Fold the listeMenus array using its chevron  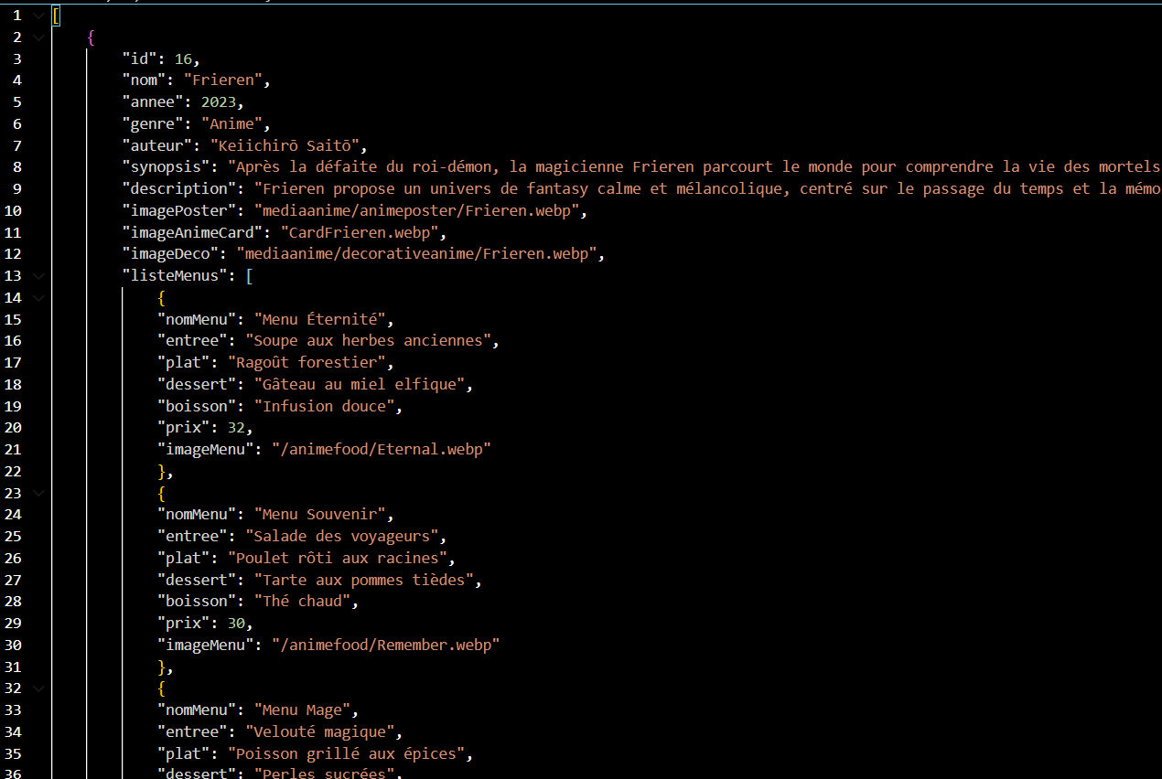coord(38,275)
